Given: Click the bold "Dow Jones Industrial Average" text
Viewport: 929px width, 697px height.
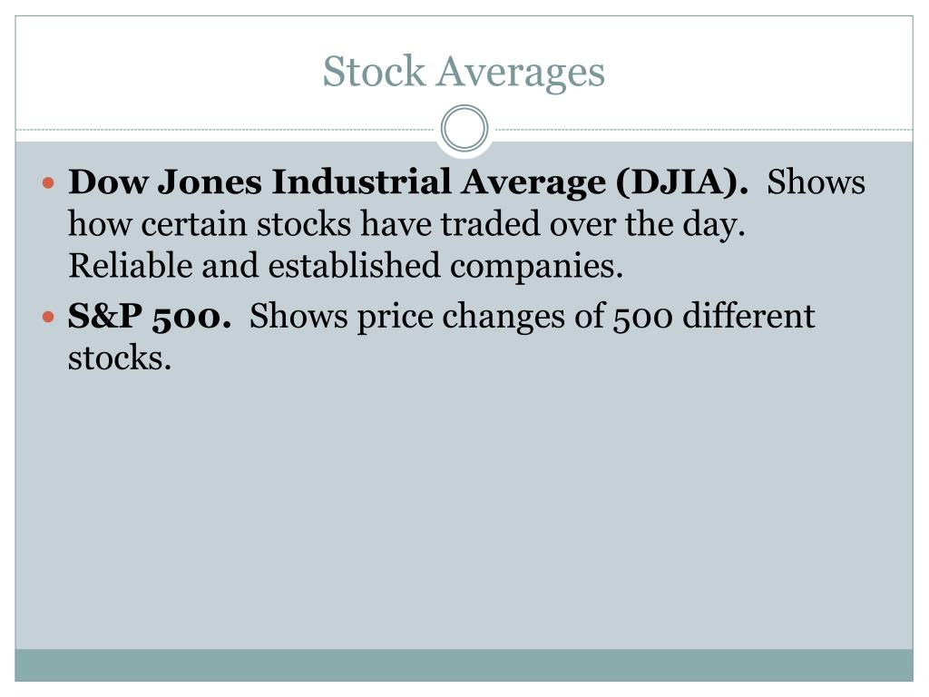Looking at the screenshot, I should tap(337, 182).
